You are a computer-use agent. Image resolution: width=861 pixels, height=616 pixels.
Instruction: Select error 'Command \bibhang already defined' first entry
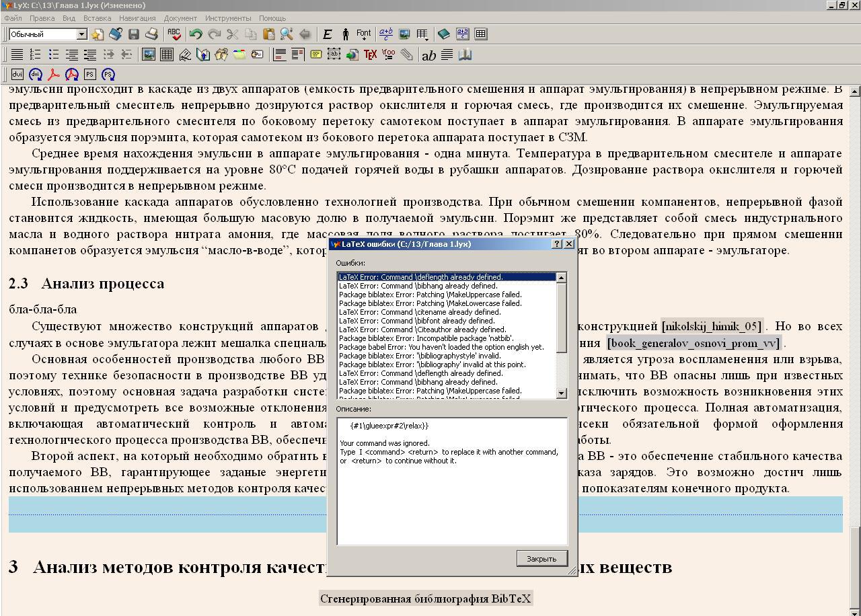pyautogui.click(x=447, y=286)
